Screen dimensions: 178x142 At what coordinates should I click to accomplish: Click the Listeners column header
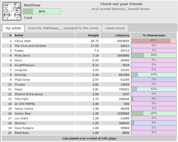[x=115, y=35]
